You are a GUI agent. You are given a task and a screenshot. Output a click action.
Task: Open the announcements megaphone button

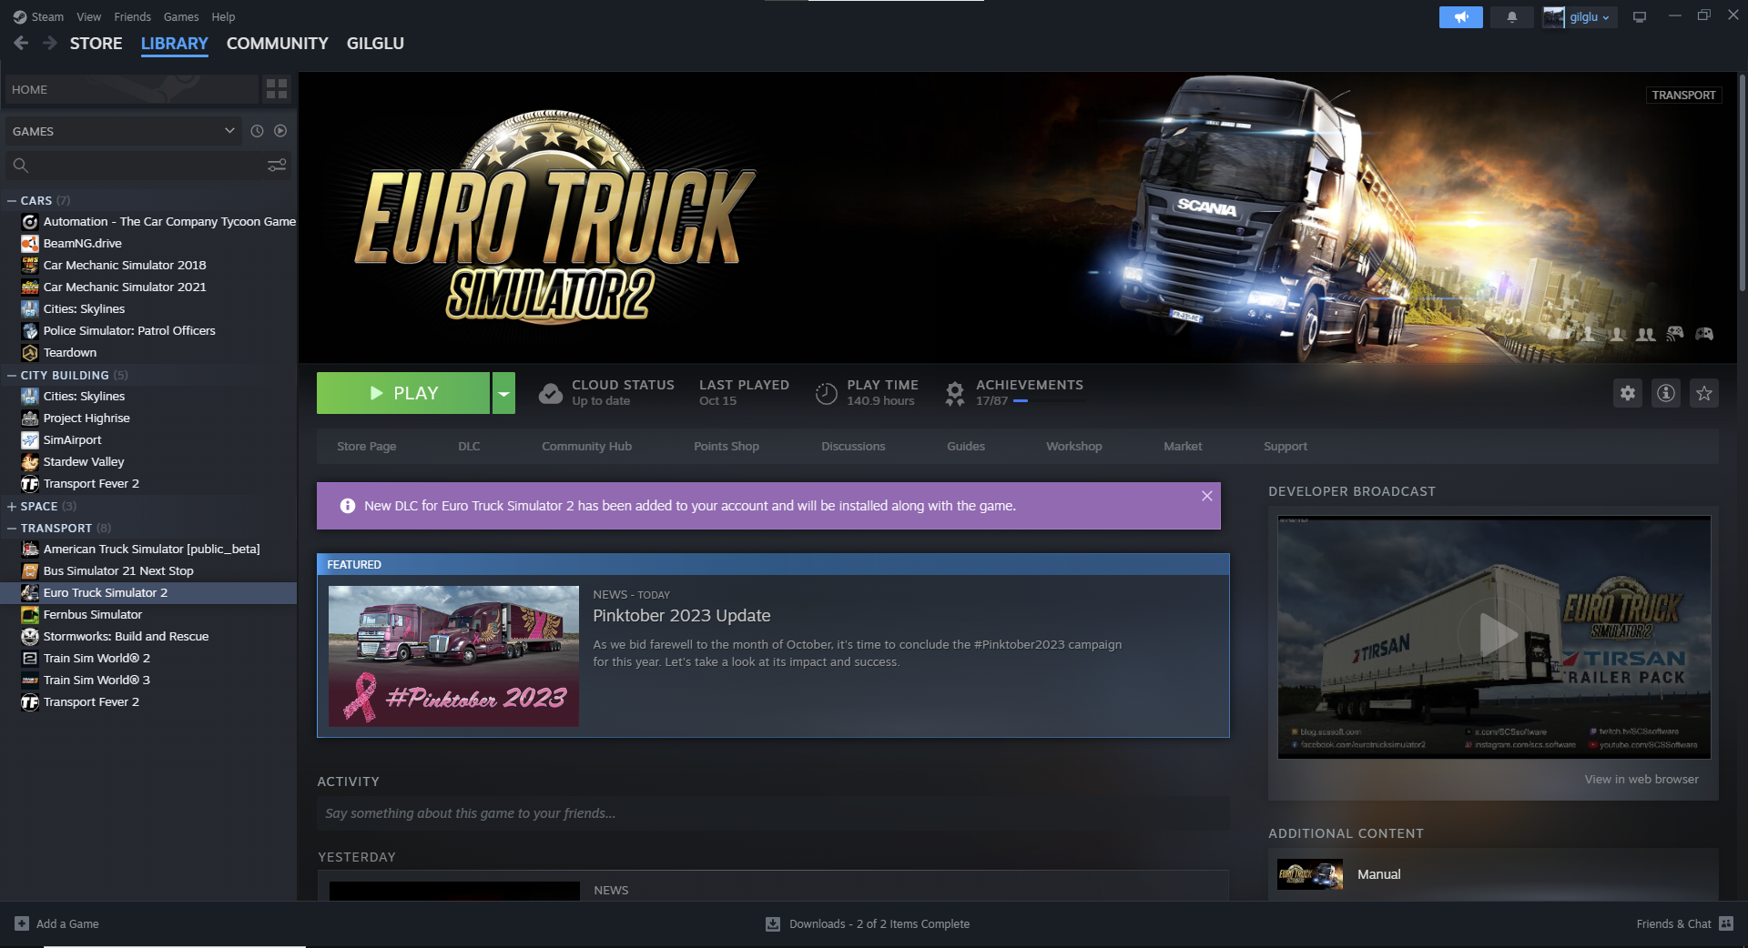1460,17
